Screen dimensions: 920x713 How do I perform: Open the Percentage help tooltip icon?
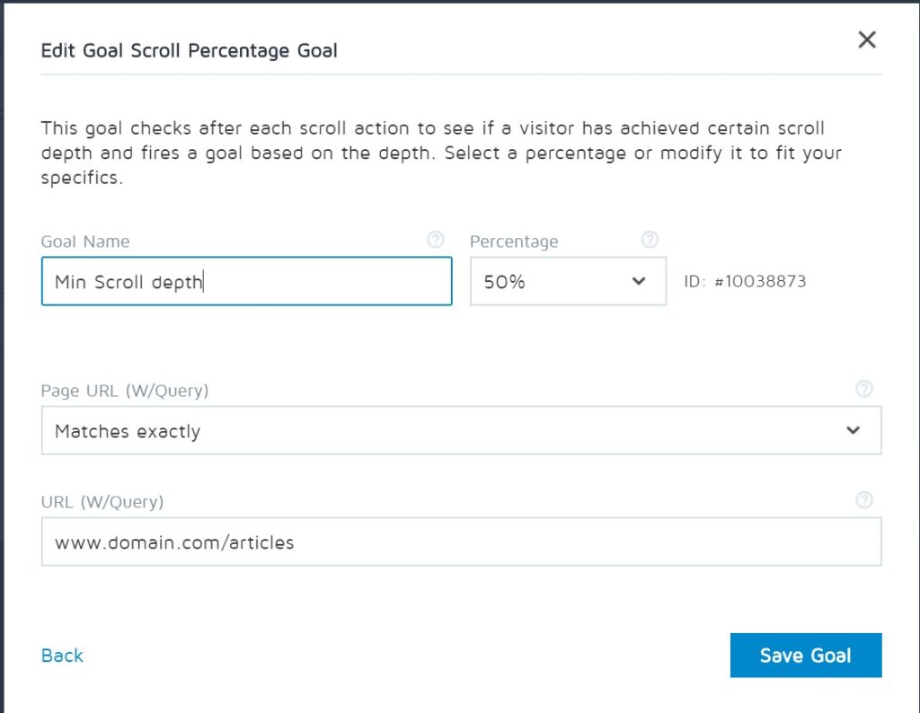click(x=650, y=240)
